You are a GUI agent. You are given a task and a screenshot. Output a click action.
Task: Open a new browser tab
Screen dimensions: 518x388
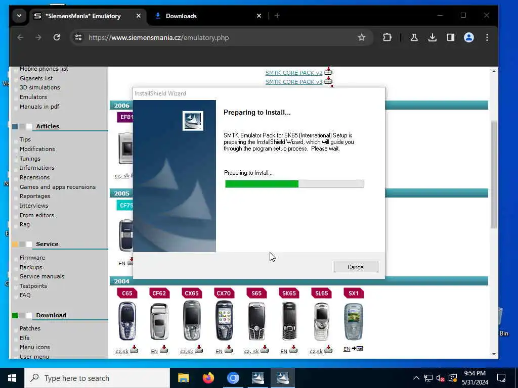coord(277,16)
